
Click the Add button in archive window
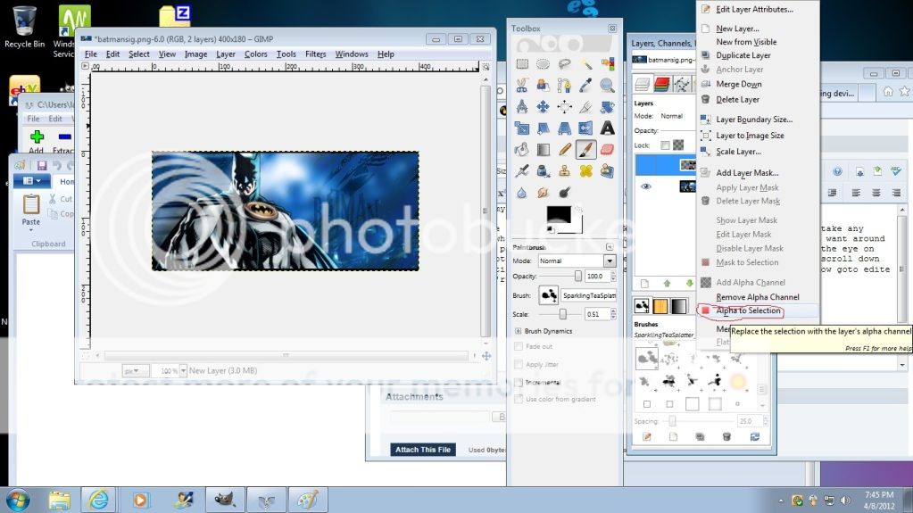37,141
